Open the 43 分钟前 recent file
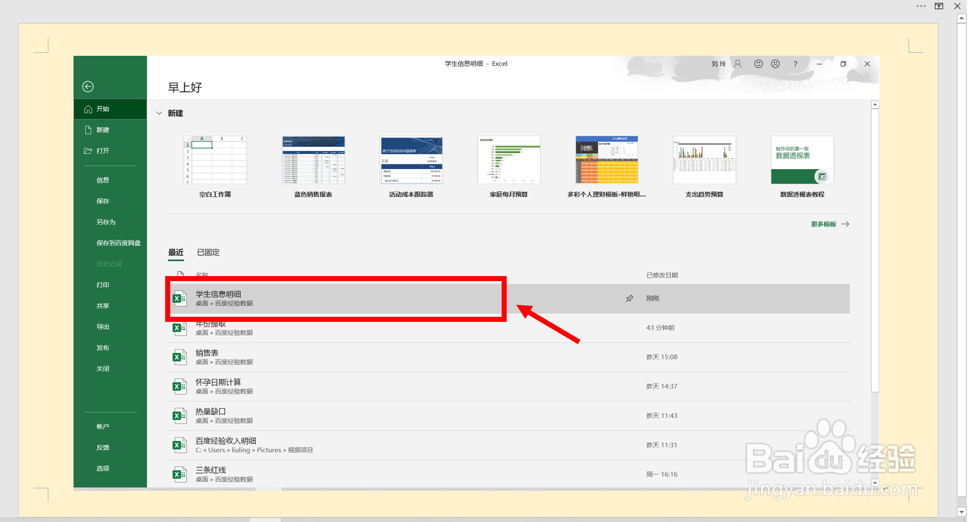Screen dimensions: 971x522 pos(509,328)
